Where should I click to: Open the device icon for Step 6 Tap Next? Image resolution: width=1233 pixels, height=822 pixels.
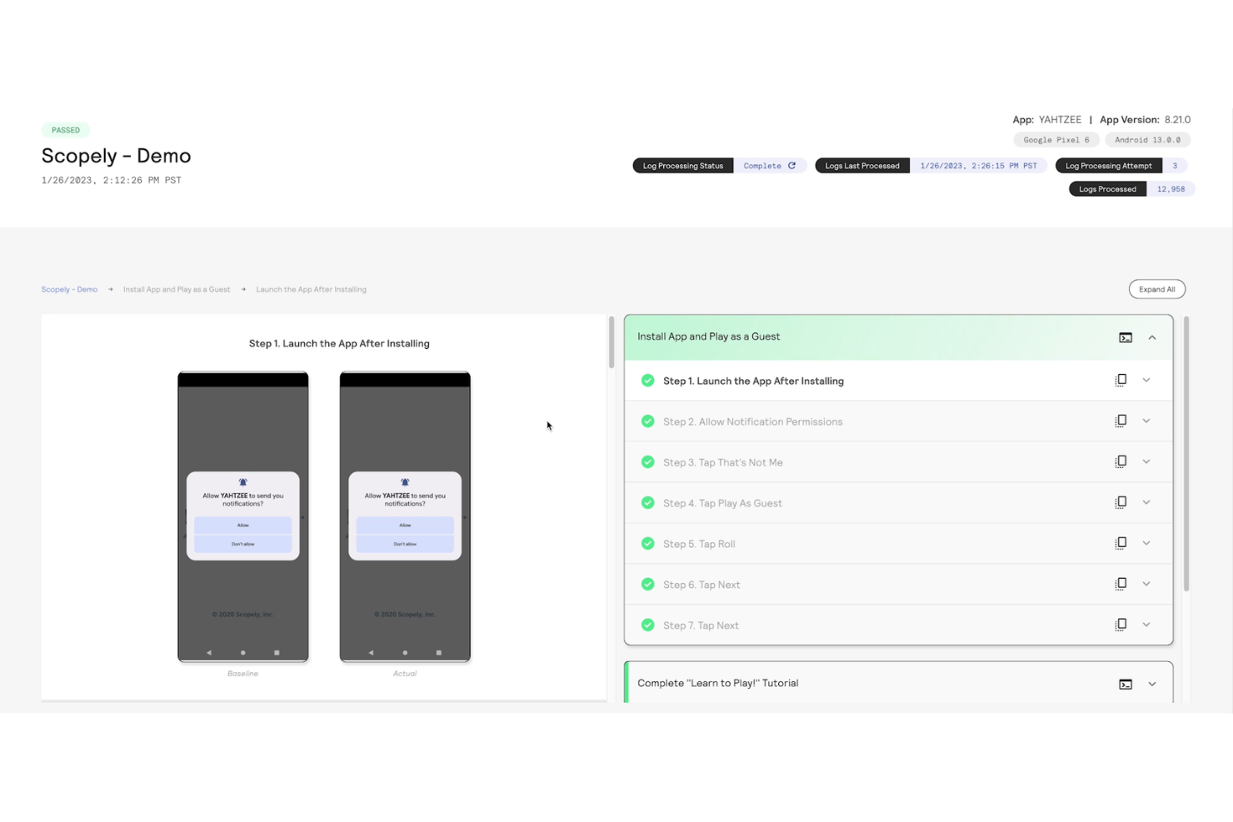1121,584
